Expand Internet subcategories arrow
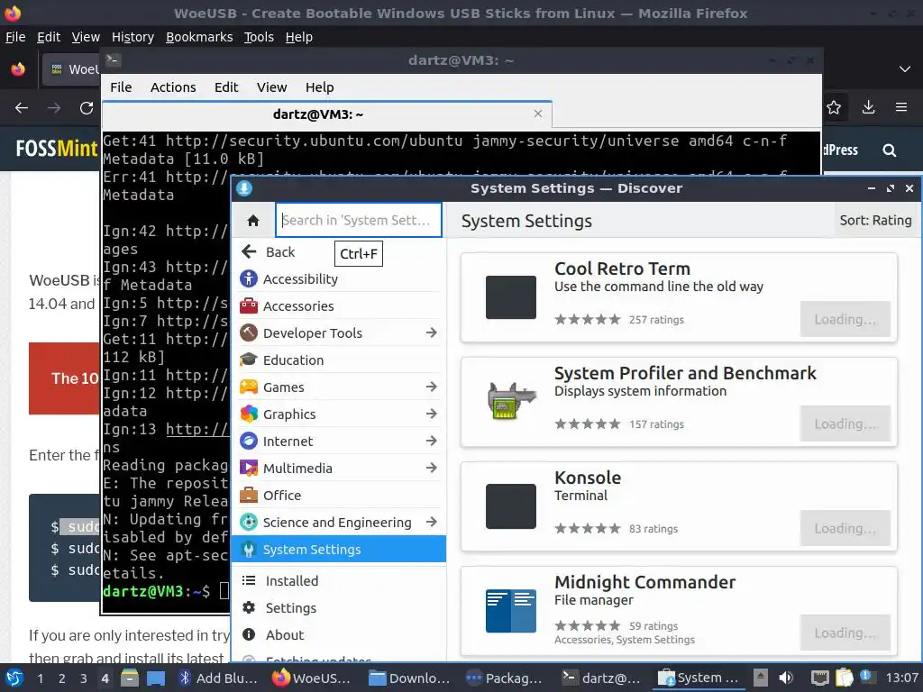923x692 pixels. [x=432, y=442]
